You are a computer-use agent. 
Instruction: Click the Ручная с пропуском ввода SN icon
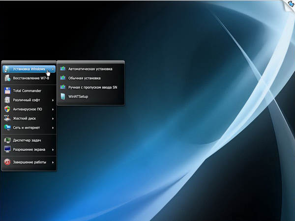[62, 87]
